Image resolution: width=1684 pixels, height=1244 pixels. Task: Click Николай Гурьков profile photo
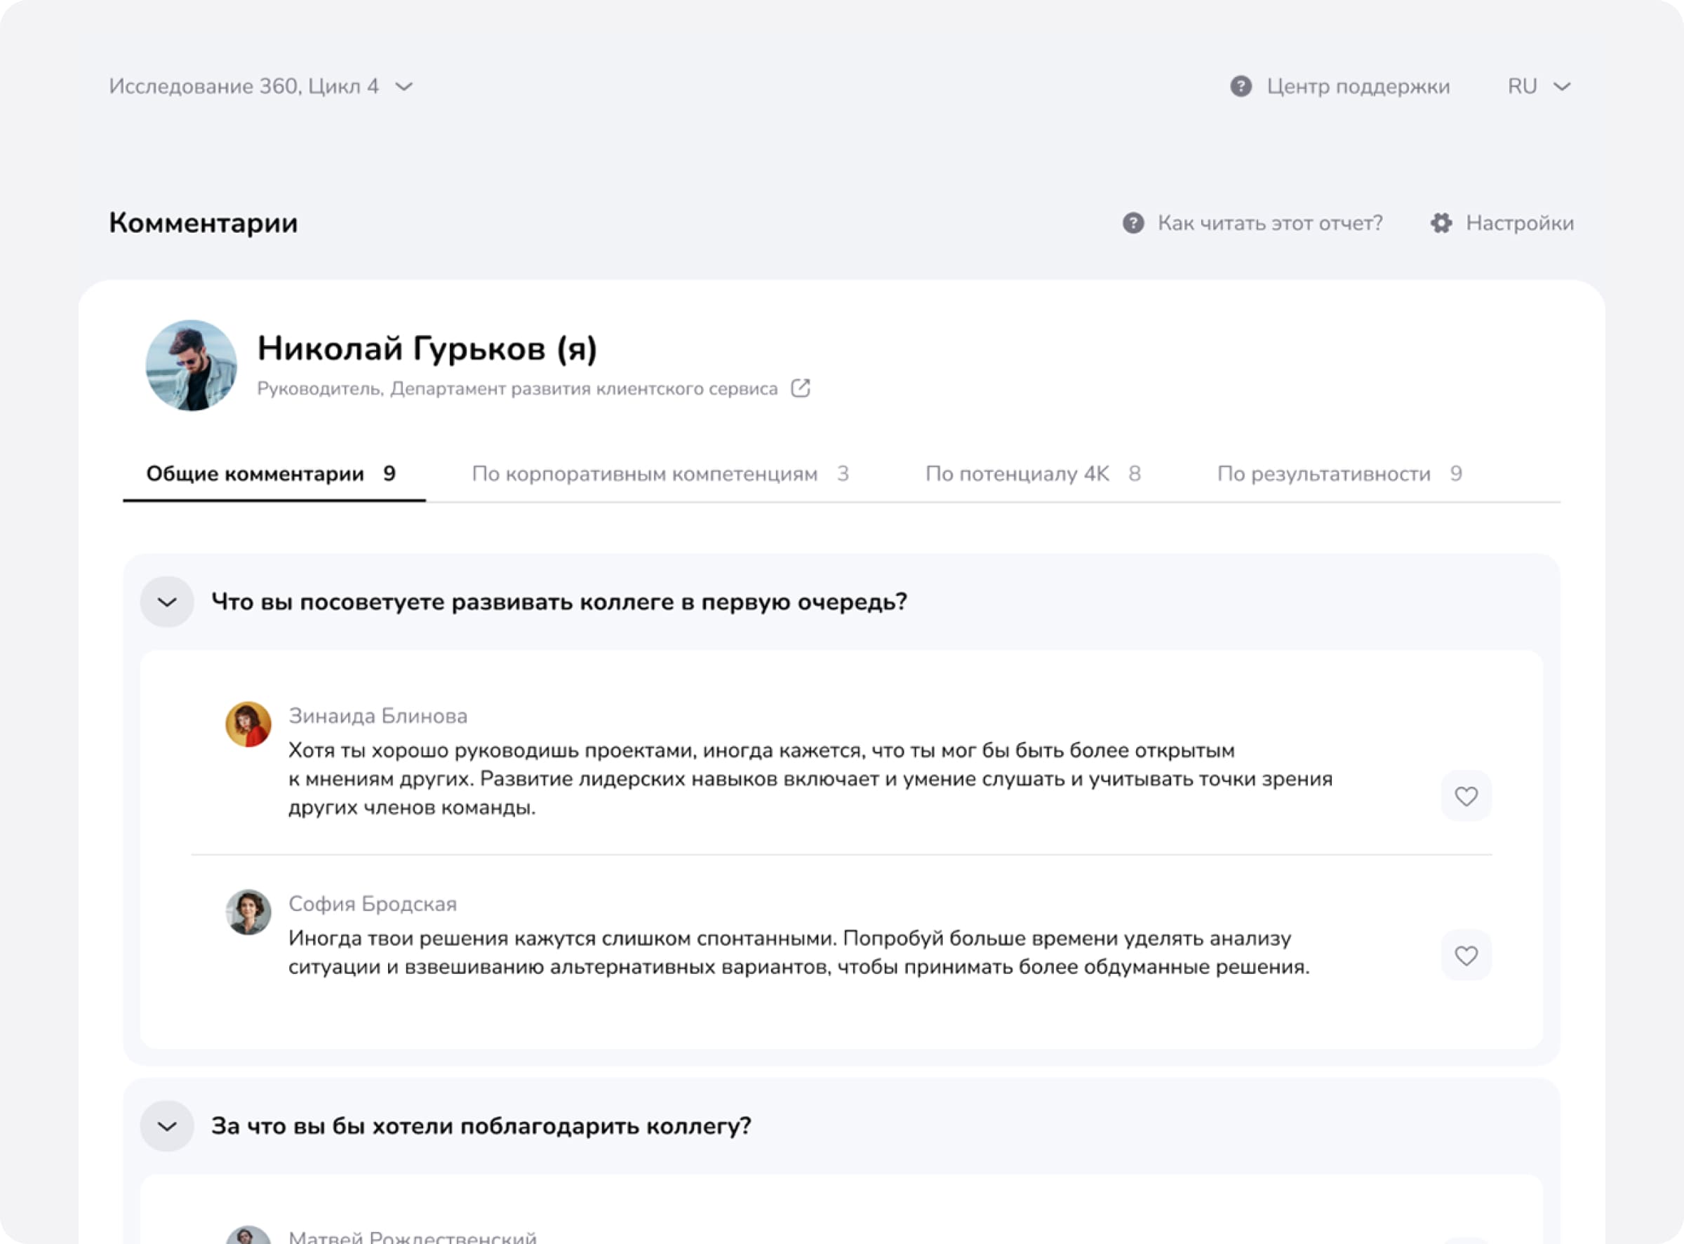click(192, 365)
